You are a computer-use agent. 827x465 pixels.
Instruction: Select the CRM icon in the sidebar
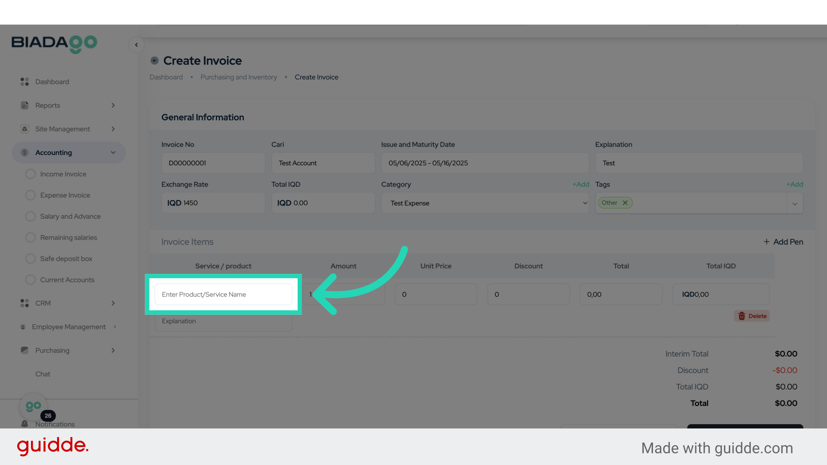pyautogui.click(x=24, y=303)
